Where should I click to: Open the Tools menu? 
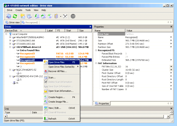28,10
